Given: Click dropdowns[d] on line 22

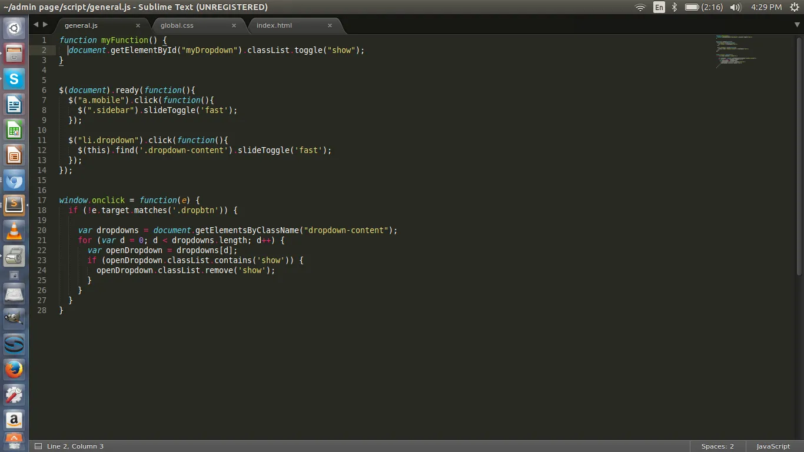Looking at the screenshot, I should tap(205, 250).
